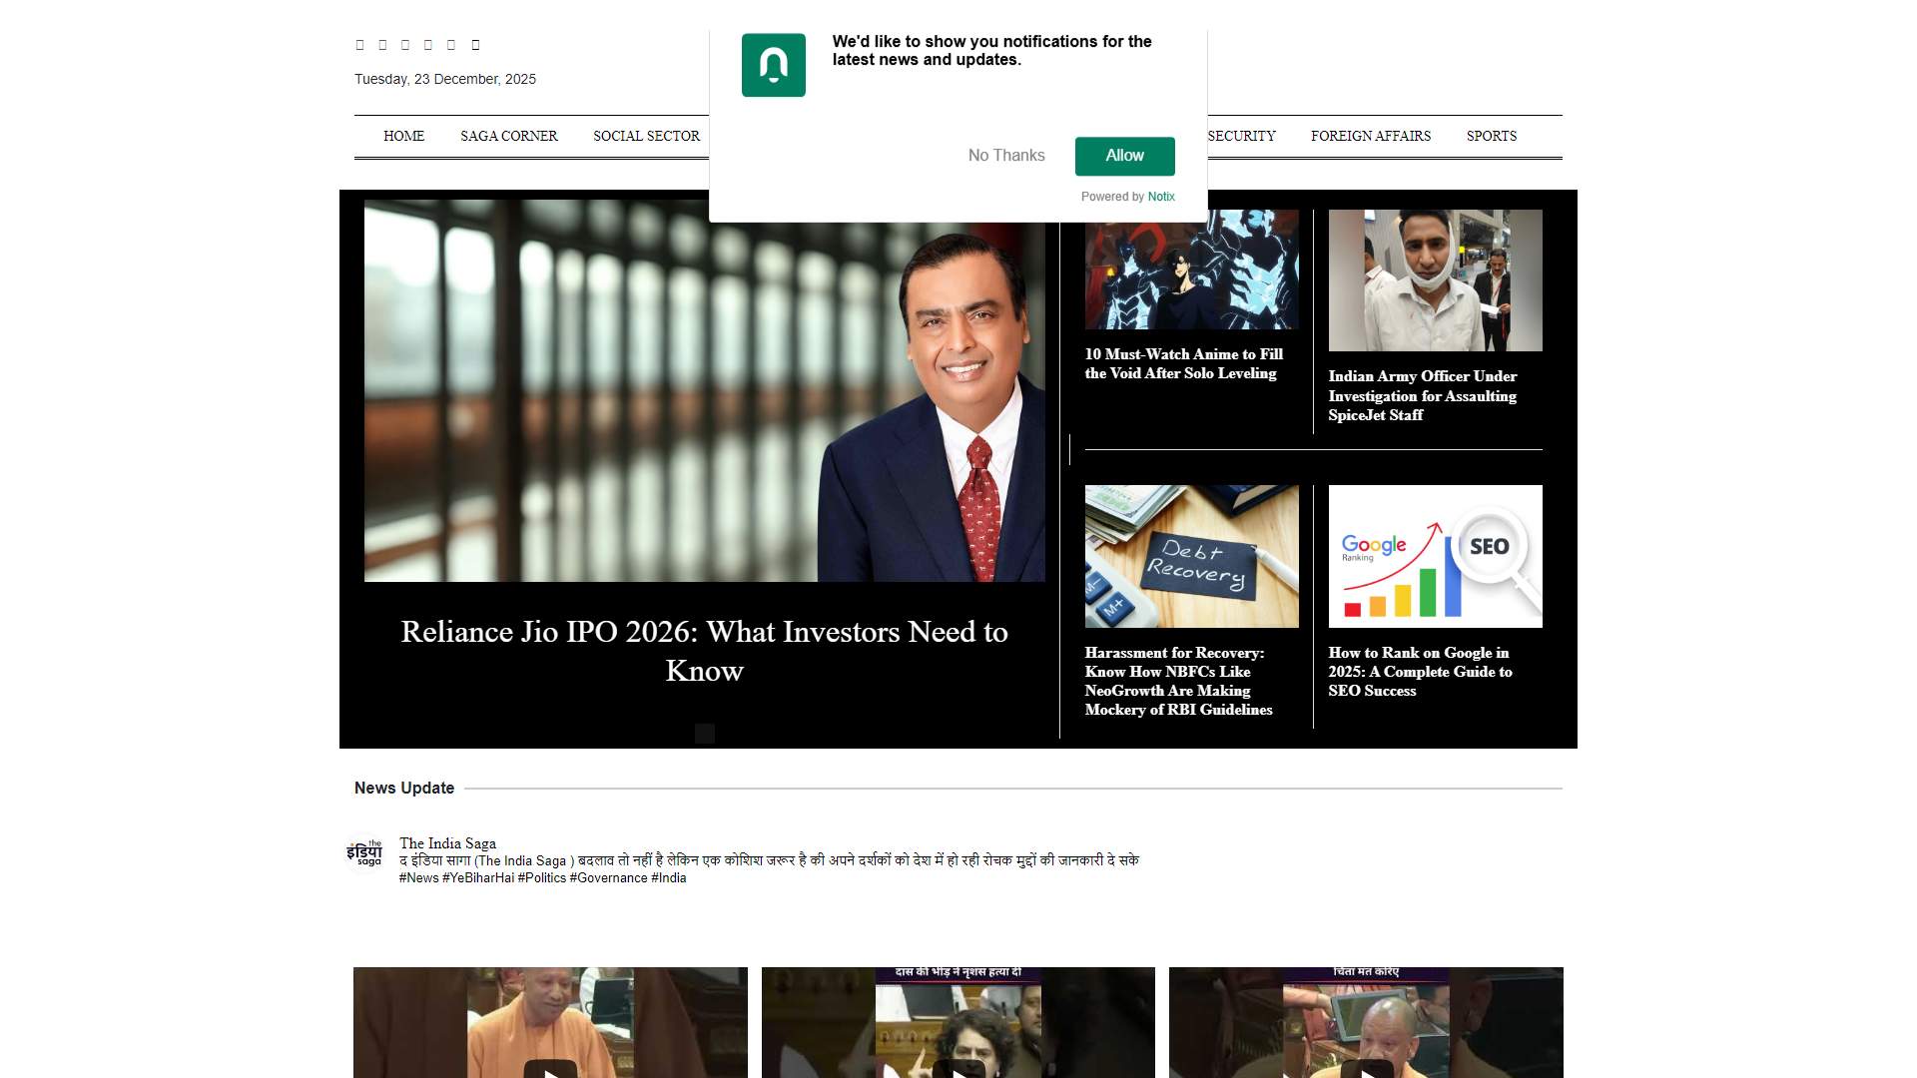Open the SAGA CORNER menu item
Screen dimensions: 1917x1078
[508, 136]
